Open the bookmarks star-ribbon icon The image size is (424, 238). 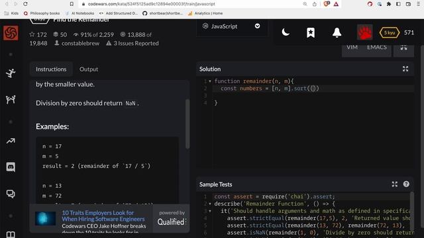[311, 32]
